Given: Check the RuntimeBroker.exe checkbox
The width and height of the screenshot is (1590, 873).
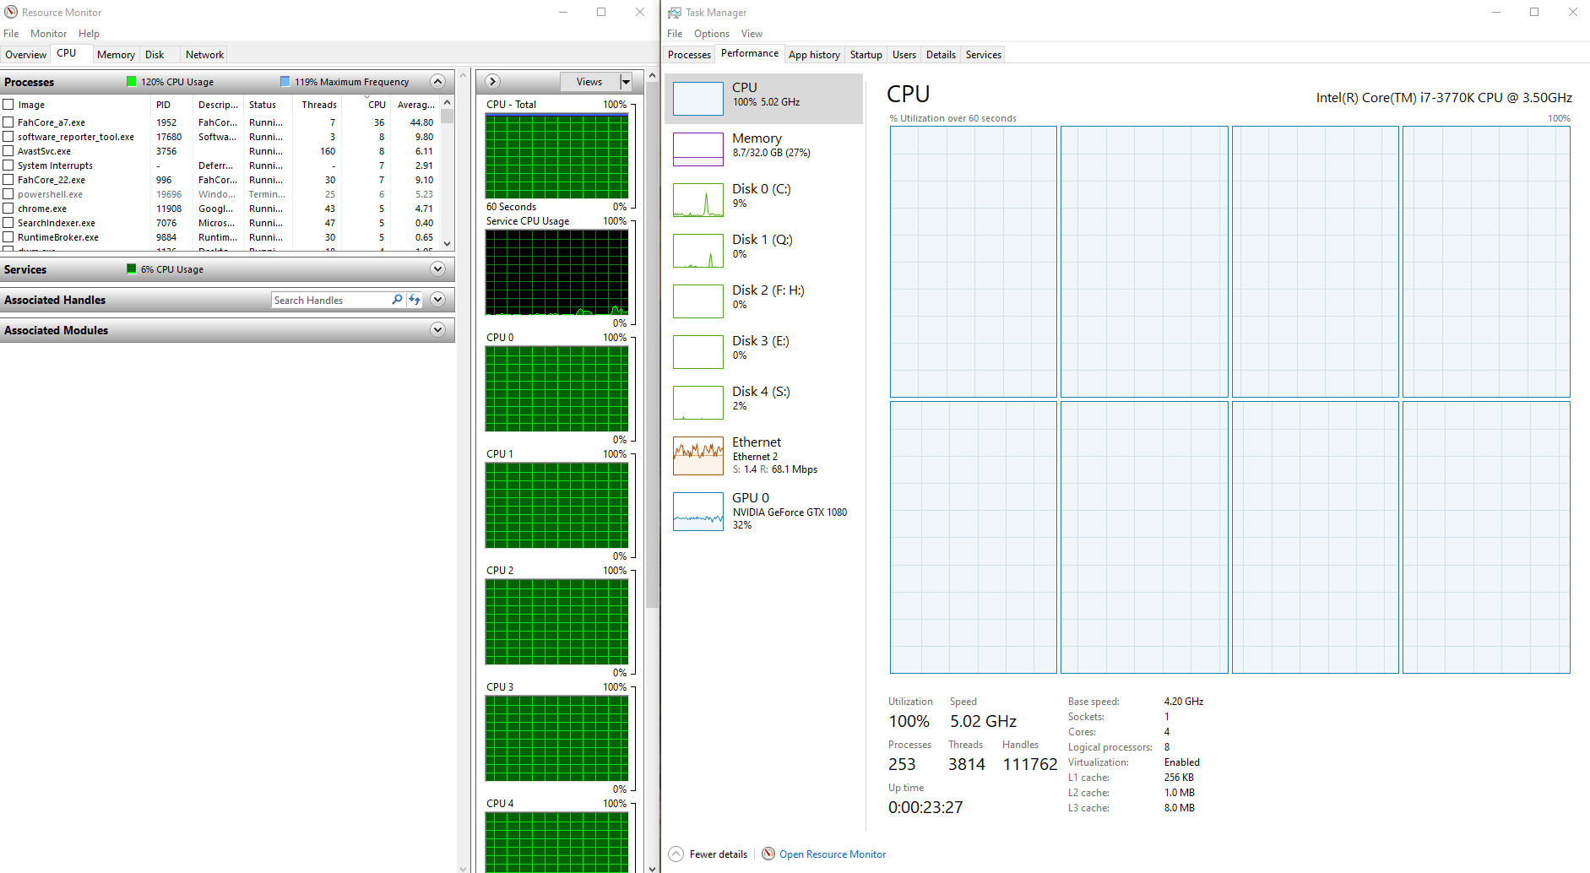Looking at the screenshot, I should click(x=8, y=237).
